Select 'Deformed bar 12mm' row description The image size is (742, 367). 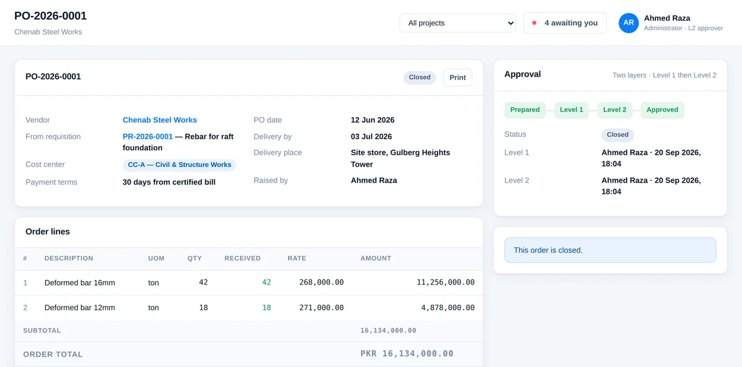click(x=80, y=308)
